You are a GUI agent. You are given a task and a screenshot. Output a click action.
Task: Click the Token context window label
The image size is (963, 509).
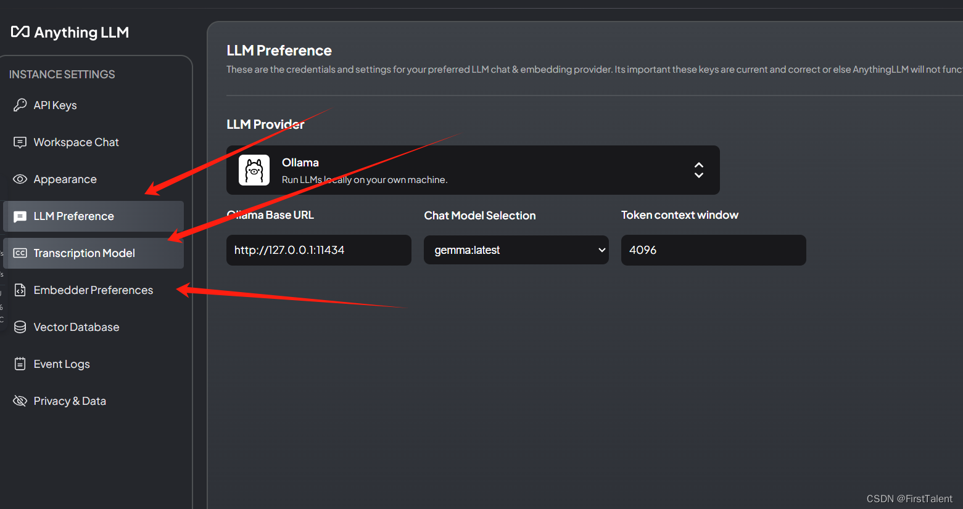pyautogui.click(x=680, y=215)
